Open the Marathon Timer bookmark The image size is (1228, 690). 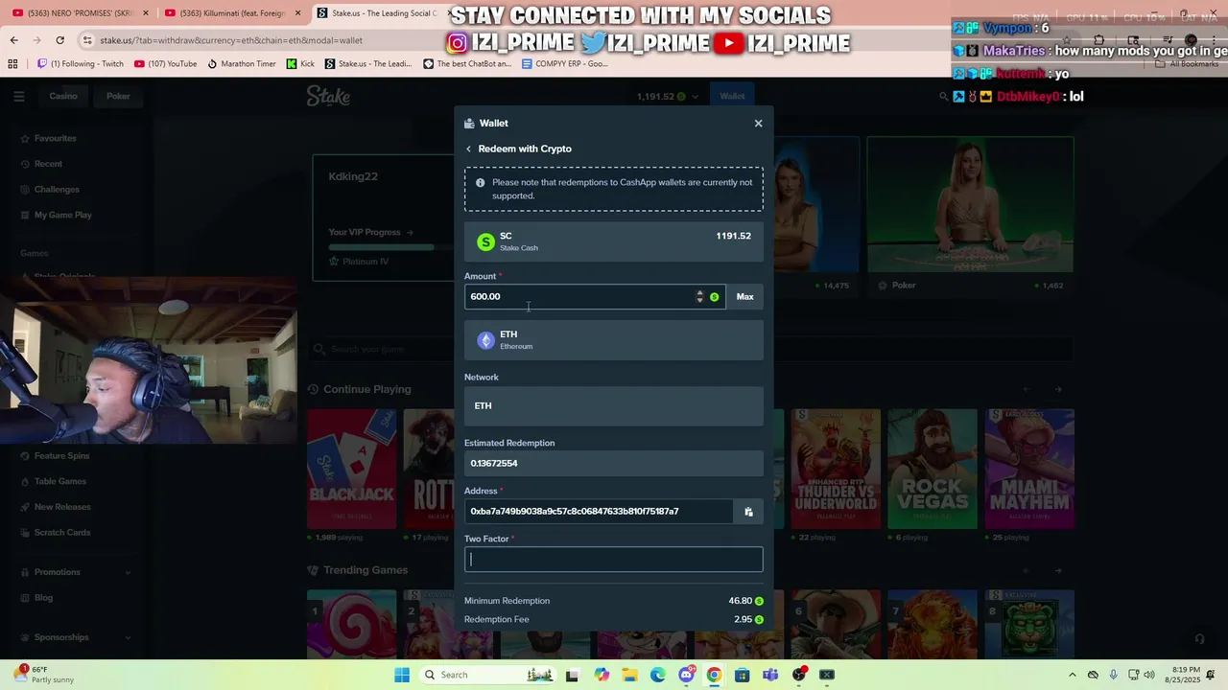[x=242, y=64]
